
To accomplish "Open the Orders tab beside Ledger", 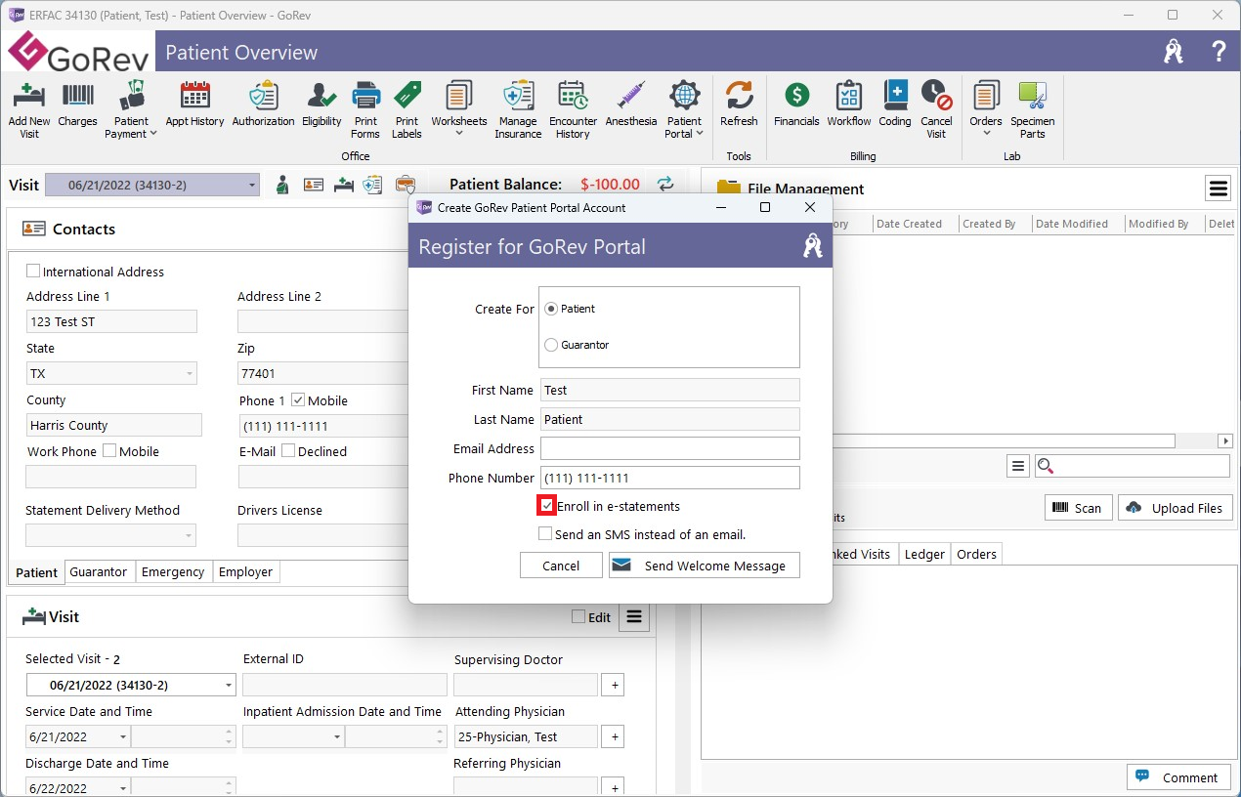I will [977, 554].
